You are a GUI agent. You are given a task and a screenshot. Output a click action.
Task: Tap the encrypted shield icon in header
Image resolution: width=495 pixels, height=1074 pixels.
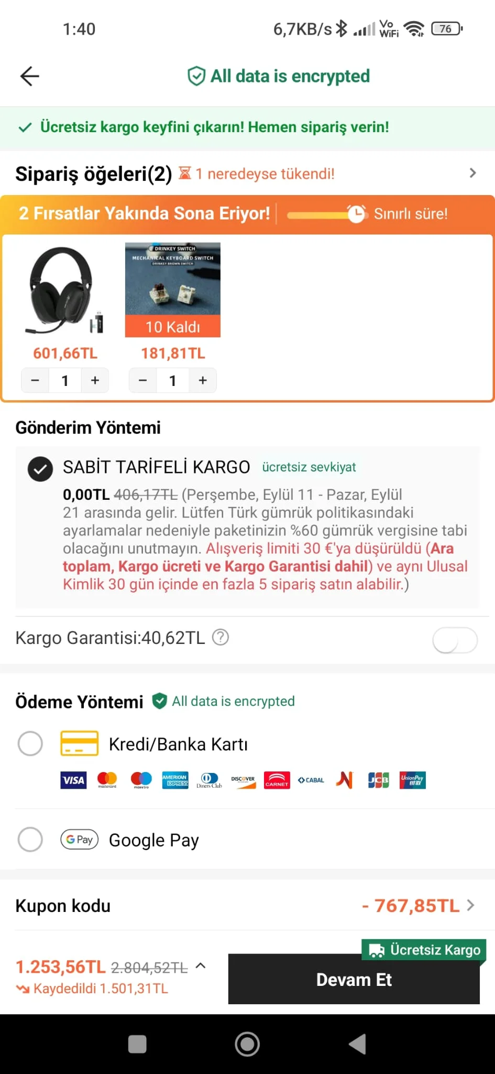click(x=196, y=77)
